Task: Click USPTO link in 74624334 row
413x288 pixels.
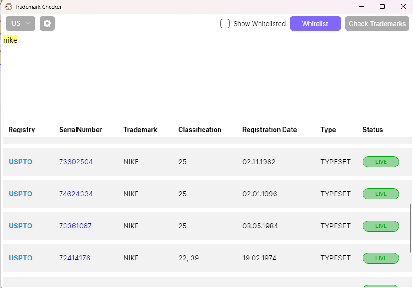Action: (x=21, y=194)
